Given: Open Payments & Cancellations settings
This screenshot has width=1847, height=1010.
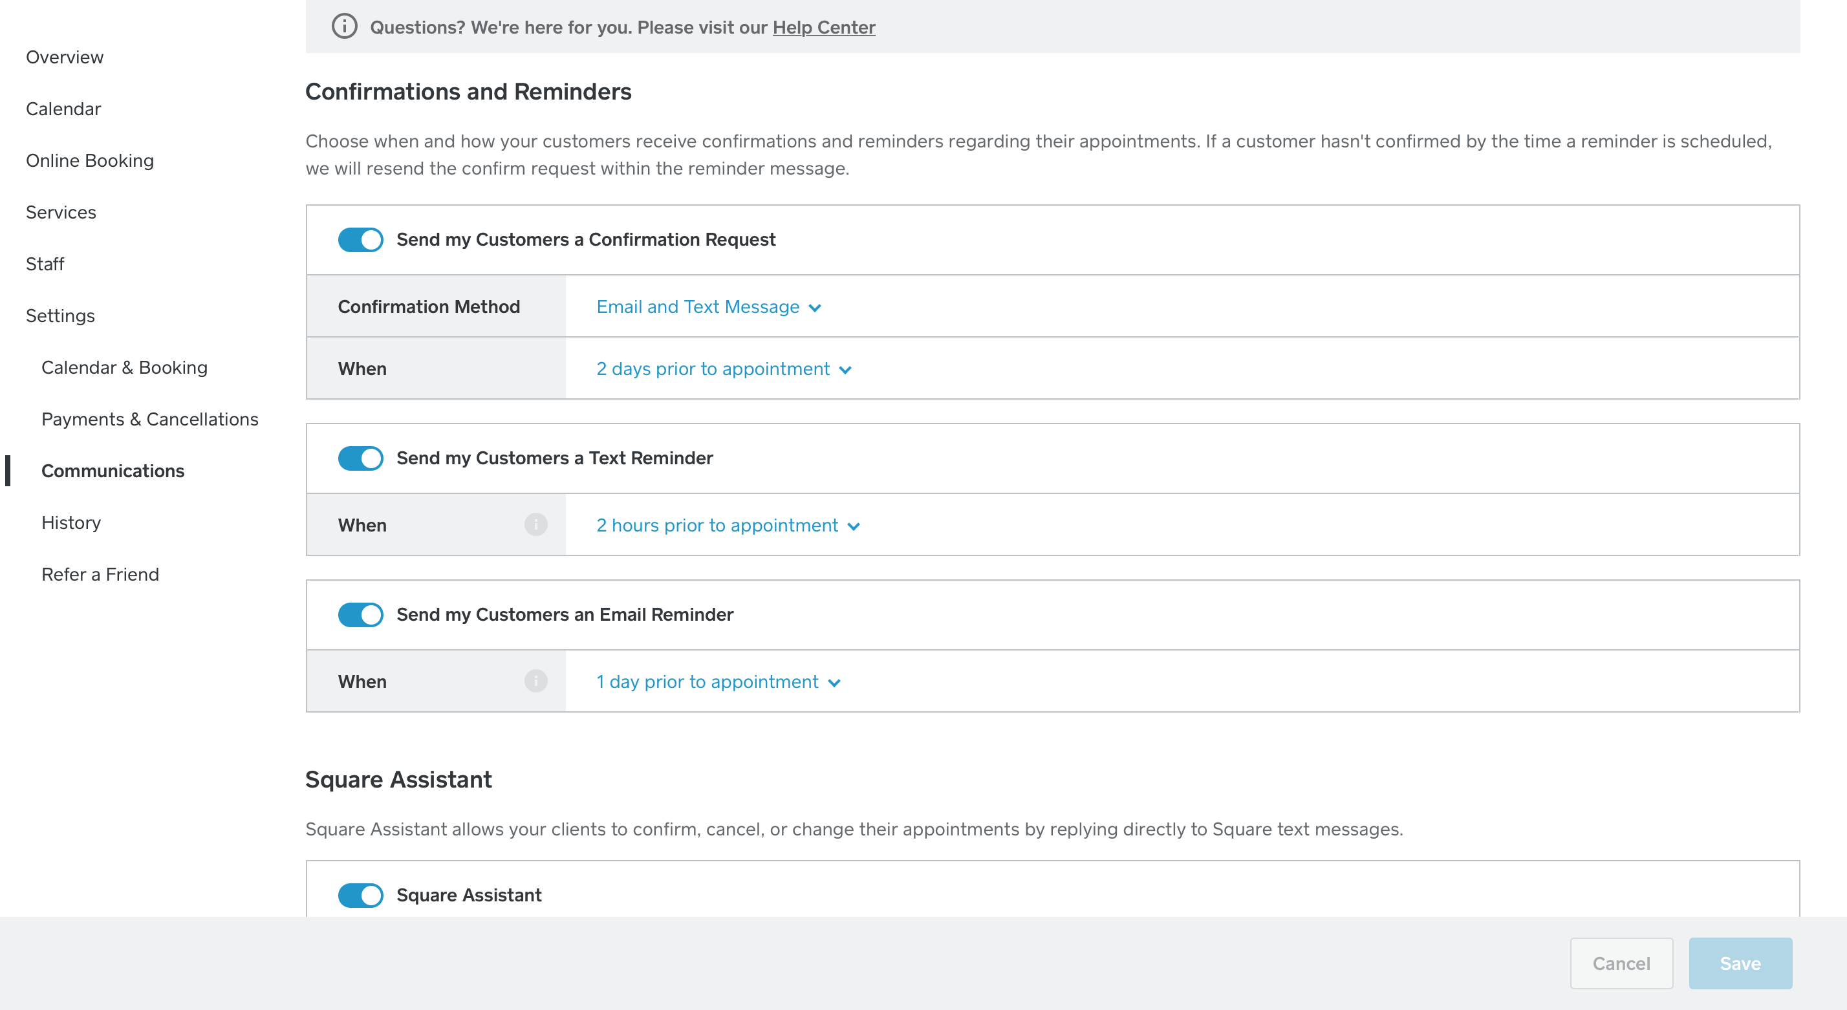Looking at the screenshot, I should tap(150, 420).
